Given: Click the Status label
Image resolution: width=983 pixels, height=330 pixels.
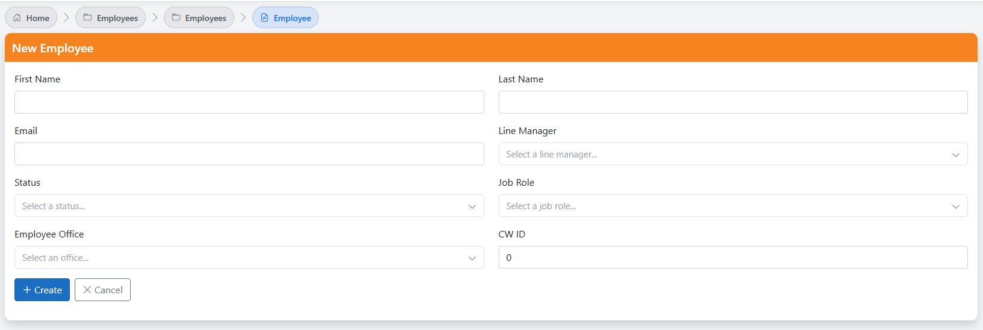Looking at the screenshot, I should coord(28,183).
